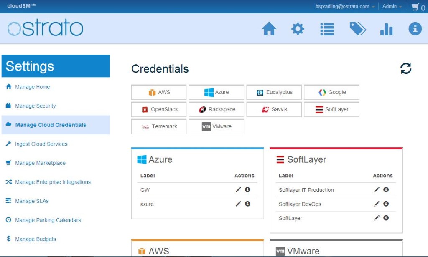Select Manage Cloud Credentials
The width and height of the screenshot is (428, 257).
click(56, 125)
